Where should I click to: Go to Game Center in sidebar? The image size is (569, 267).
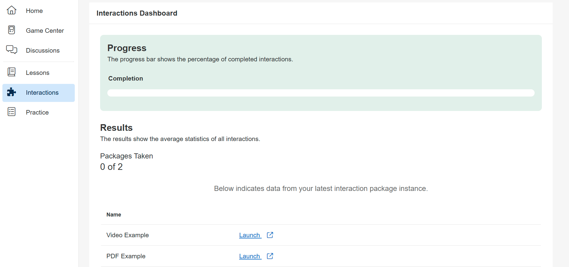point(45,31)
